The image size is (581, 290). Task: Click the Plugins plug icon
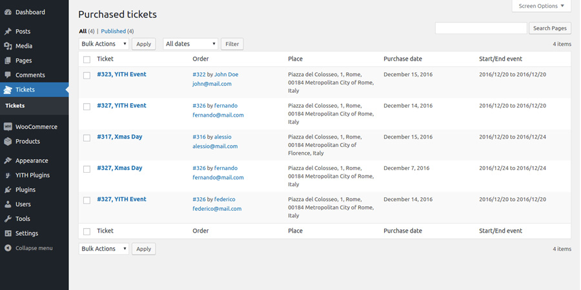tap(8, 190)
